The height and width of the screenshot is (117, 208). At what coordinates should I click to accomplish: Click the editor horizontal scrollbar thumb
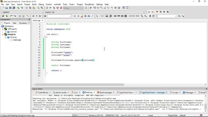coord(79,84)
